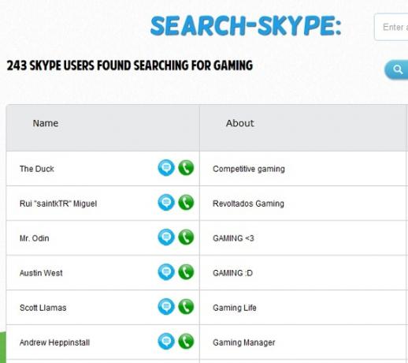Image resolution: width=408 pixels, height=363 pixels.
Task: Click the SEARCH-SKYPE logo title
Action: [246, 26]
